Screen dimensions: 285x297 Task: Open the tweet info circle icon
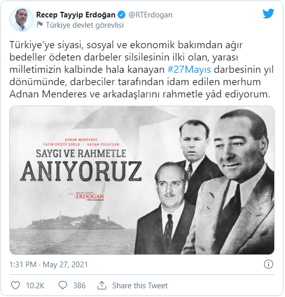[269, 264]
